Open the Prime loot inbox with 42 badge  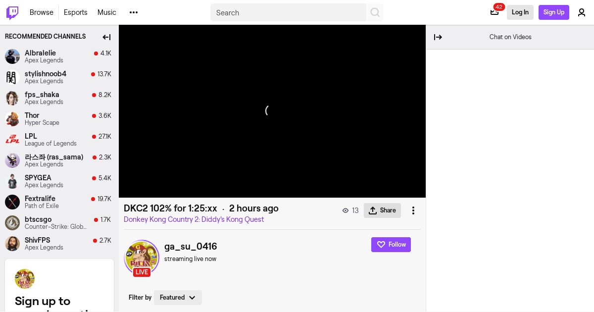[495, 12]
